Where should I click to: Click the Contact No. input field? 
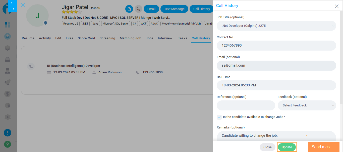pos(276,46)
